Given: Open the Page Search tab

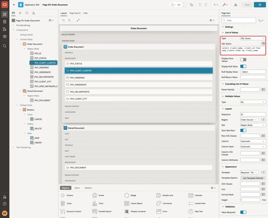Looking at the screenshot, I should click(75, 13).
